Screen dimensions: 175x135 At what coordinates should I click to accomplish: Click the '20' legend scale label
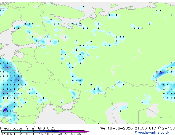point(47,134)
